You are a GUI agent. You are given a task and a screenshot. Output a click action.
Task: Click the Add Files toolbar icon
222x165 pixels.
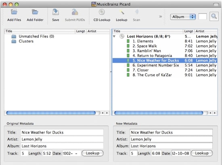[14, 12]
